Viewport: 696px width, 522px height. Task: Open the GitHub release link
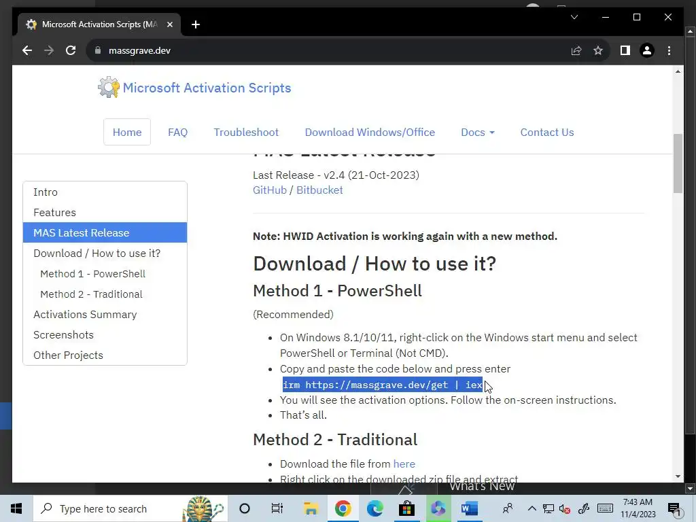click(269, 190)
